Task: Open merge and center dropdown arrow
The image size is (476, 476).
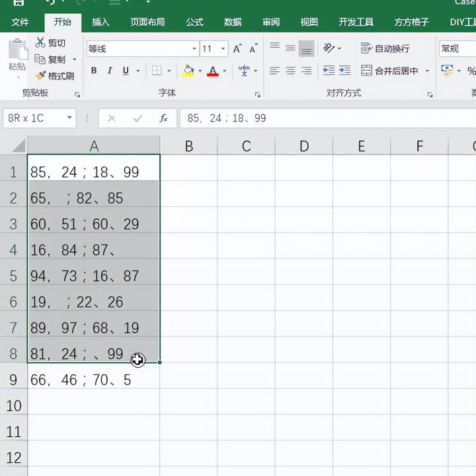Action: (427, 71)
